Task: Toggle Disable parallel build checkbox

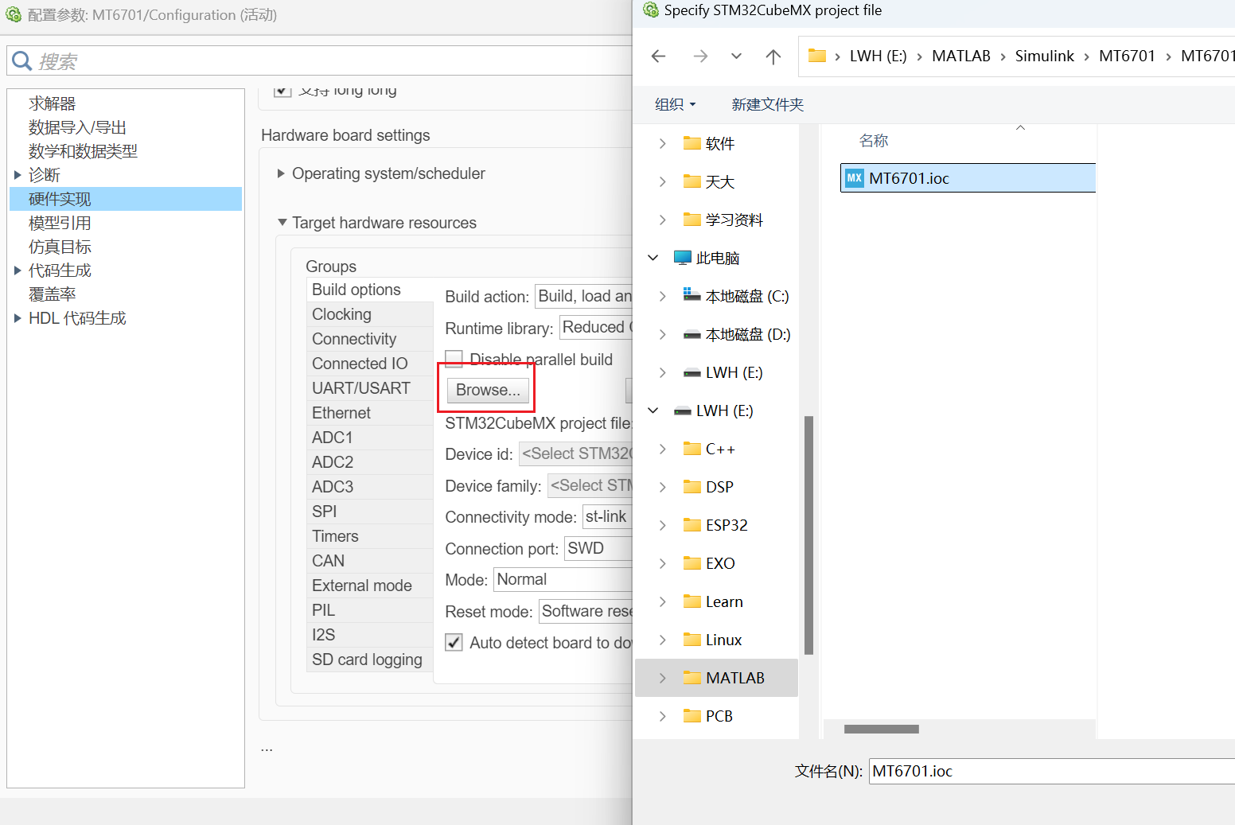Action: click(x=454, y=359)
